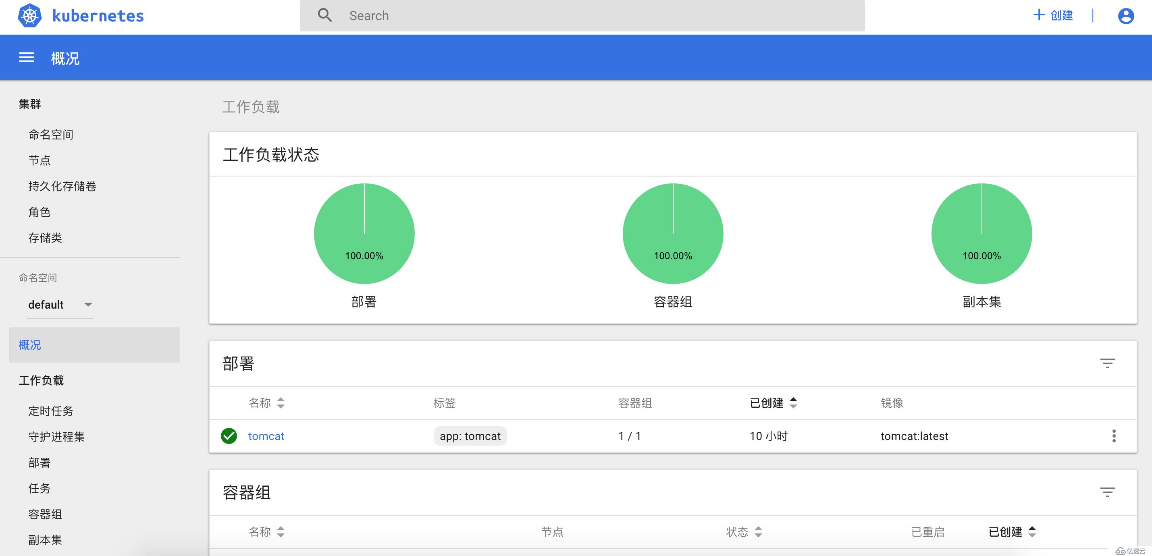Sort deployments by 已创建 arrow
The image size is (1152, 556).
pos(793,403)
